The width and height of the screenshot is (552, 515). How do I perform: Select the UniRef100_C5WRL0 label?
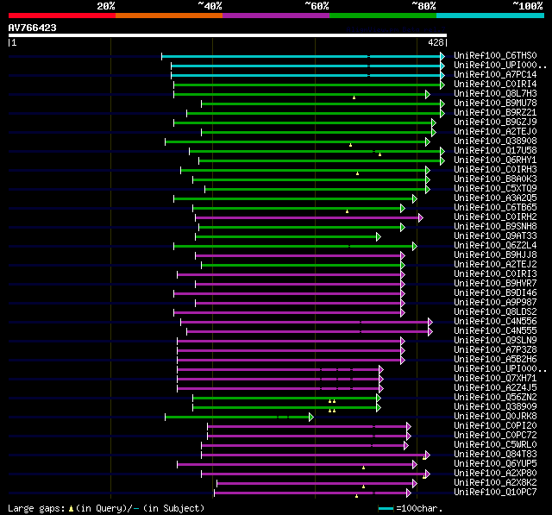(x=495, y=445)
